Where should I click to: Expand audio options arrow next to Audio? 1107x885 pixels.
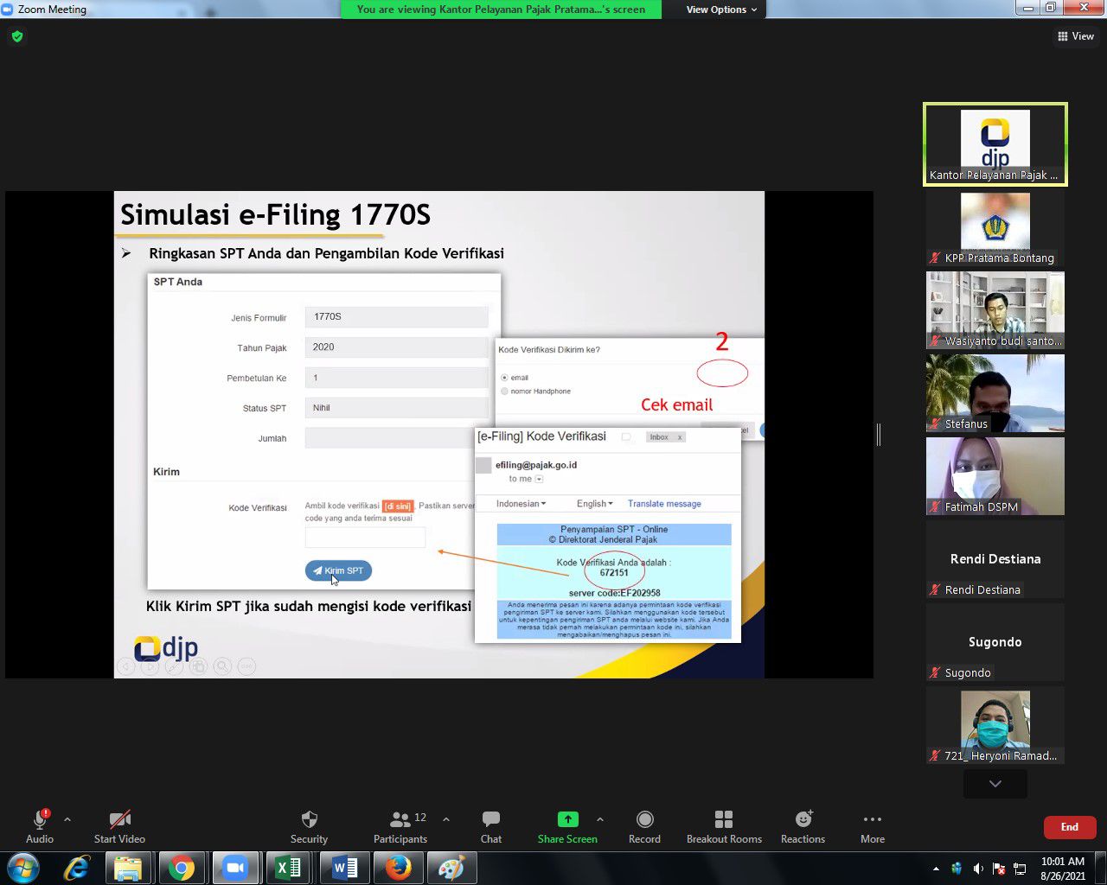click(x=67, y=819)
